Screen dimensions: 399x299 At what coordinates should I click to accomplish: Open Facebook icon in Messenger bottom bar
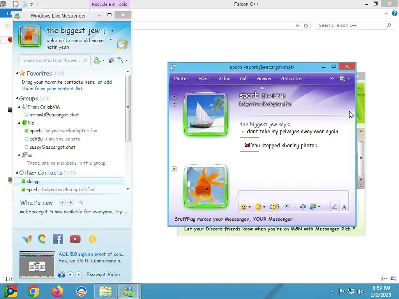pyautogui.click(x=58, y=239)
